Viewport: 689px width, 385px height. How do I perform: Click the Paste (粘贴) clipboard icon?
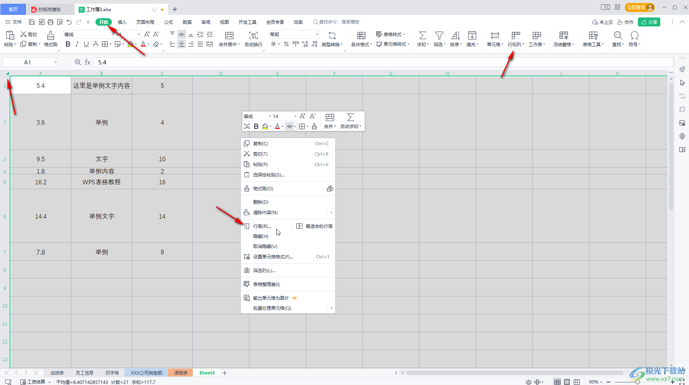pos(10,35)
